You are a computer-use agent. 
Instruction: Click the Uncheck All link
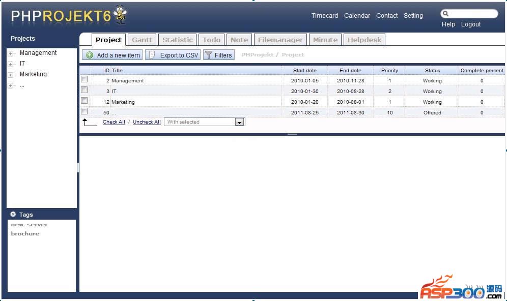(147, 122)
